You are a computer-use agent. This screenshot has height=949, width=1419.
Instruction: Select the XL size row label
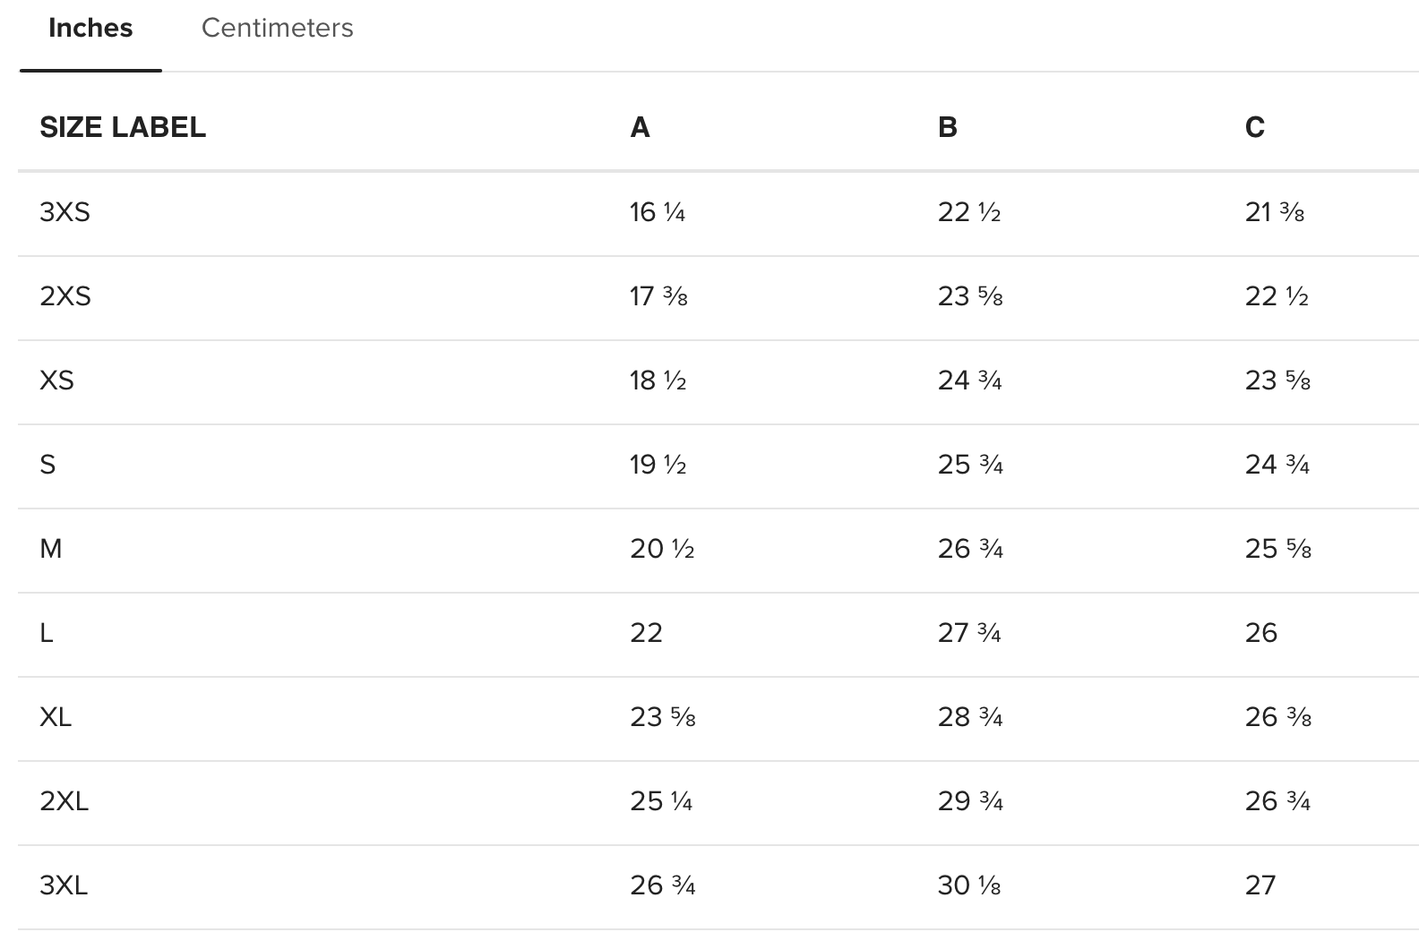[56, 717]
